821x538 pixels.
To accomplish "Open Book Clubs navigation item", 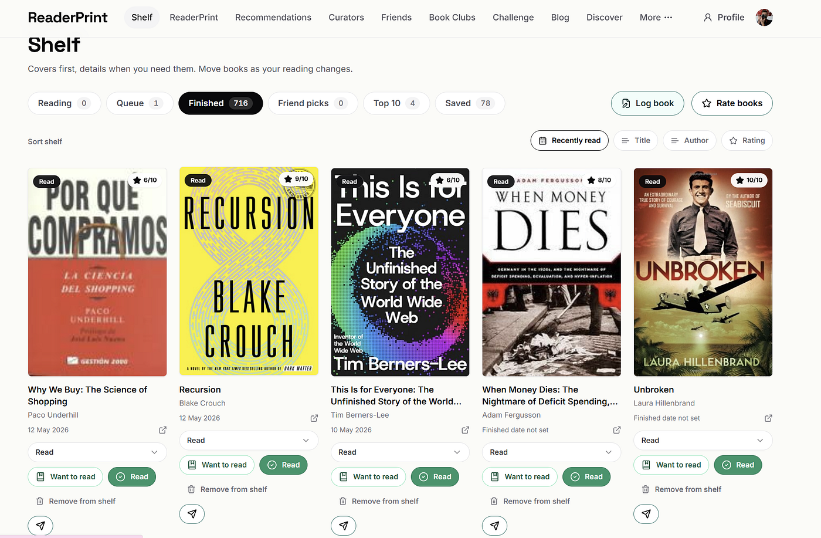I will (452, 18).
